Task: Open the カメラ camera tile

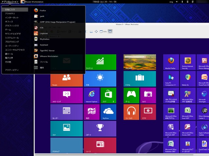Action: (x=148, y=95)
